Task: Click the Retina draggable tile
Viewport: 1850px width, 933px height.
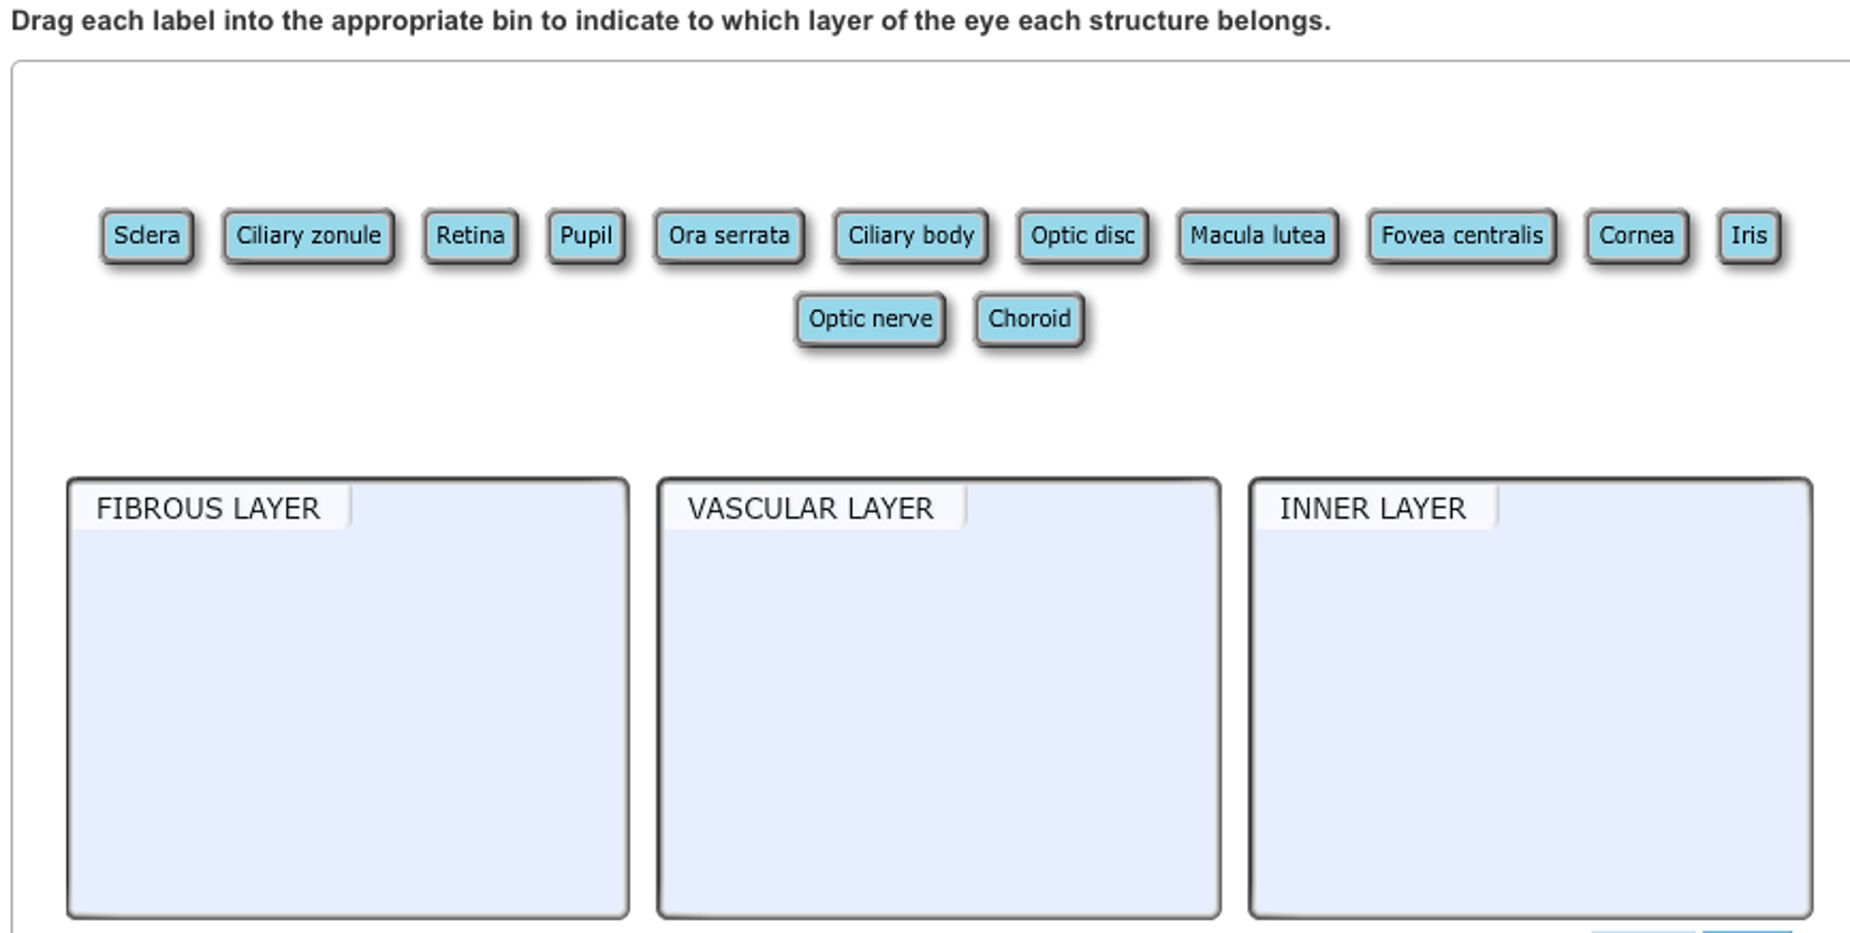Action: coord(469,235)
